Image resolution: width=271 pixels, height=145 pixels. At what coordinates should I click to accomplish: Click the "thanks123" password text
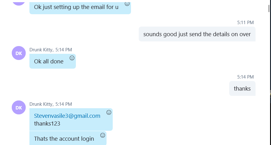click(47, 124)
